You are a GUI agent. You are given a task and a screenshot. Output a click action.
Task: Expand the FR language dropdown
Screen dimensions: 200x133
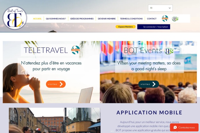pyautogui.click(x=160, y=8)
